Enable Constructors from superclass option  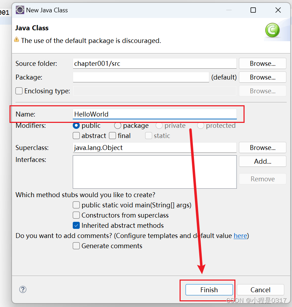click(x=76, y=215)
